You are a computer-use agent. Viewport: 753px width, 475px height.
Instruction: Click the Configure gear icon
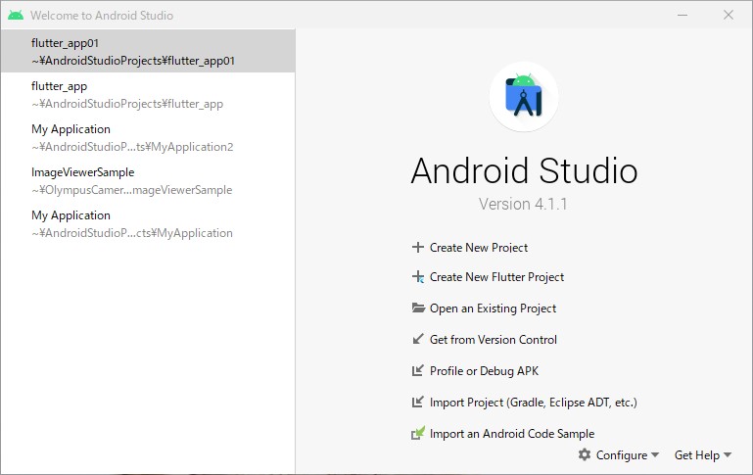pos(585,454)
